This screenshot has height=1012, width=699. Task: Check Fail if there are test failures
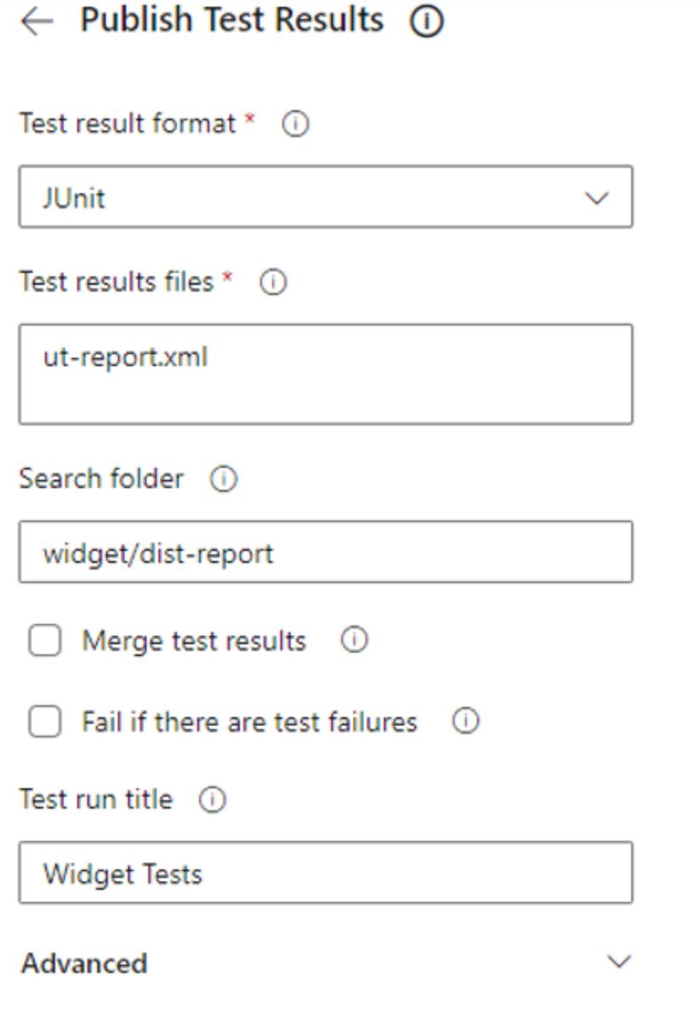pyautogui.click(x=45, y=721)
